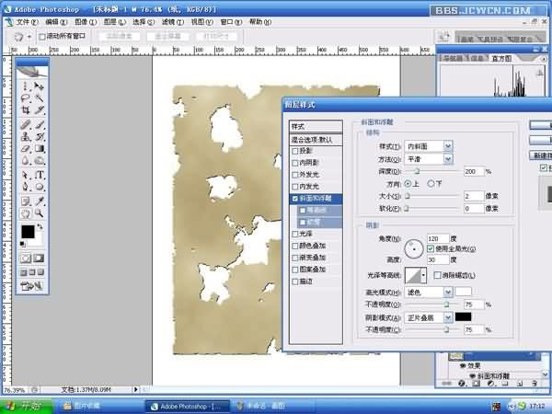The width and height of the screenshot is (552, 414).
Task: Select the Zoom tool in the toolbox
Action: pyautogui.click(x=39, y=213)
